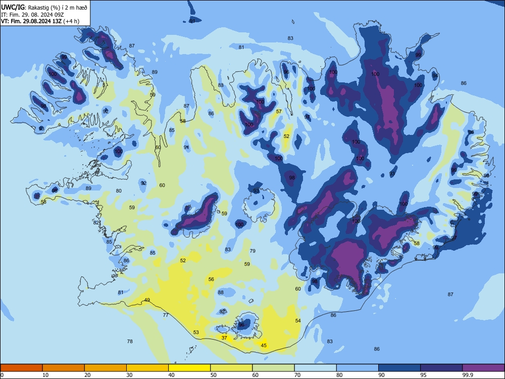The height and width of the screenshot is (379, 505).
Task: Click the legend tick label '95'
Action: click(423, 375)
